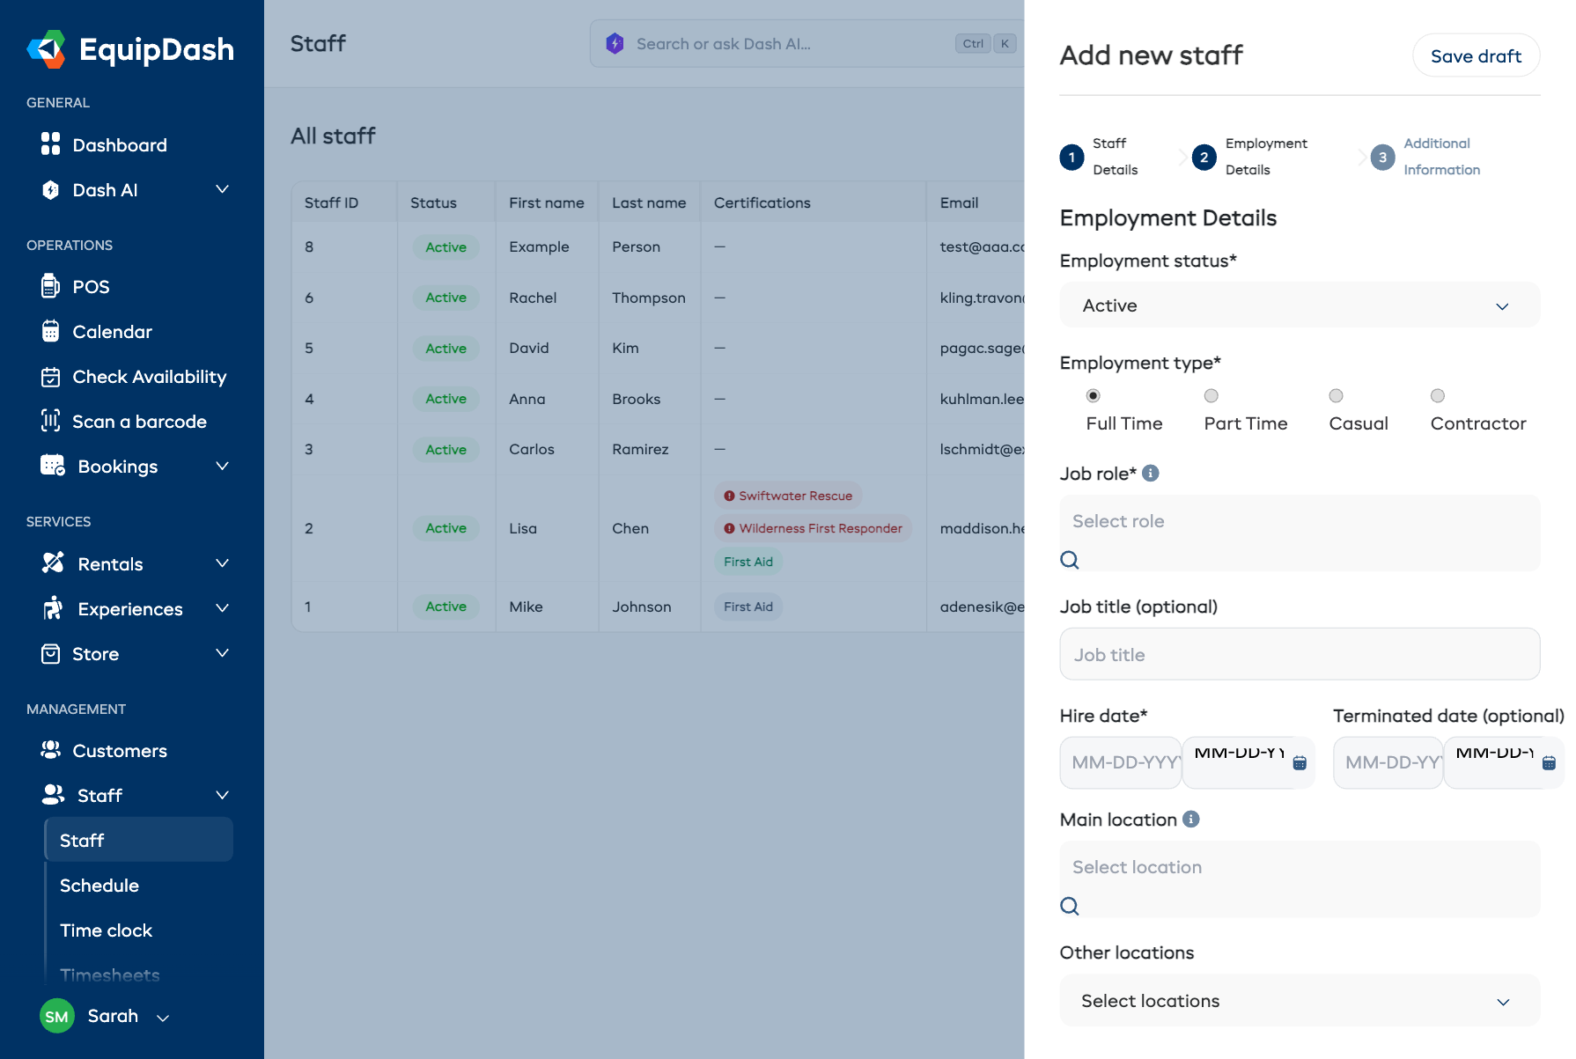The image size is (1576, 1059).
Task: Click the first name cell David
Action: [x=529, y=348]
